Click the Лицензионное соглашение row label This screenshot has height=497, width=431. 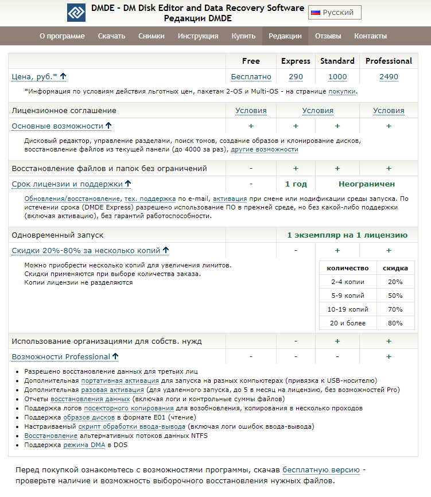[x=64, y=111]
